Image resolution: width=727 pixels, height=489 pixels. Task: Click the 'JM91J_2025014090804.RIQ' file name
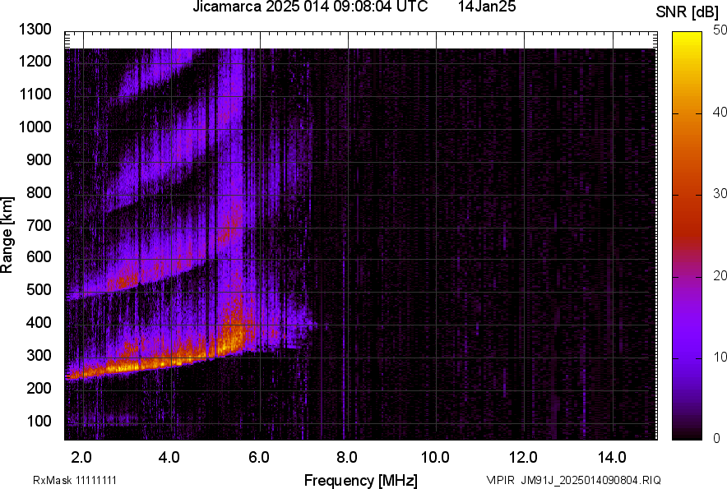[590, 480]
